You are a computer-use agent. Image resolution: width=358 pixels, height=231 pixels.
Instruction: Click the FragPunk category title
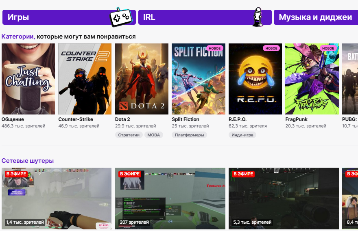tap(297, 119)
